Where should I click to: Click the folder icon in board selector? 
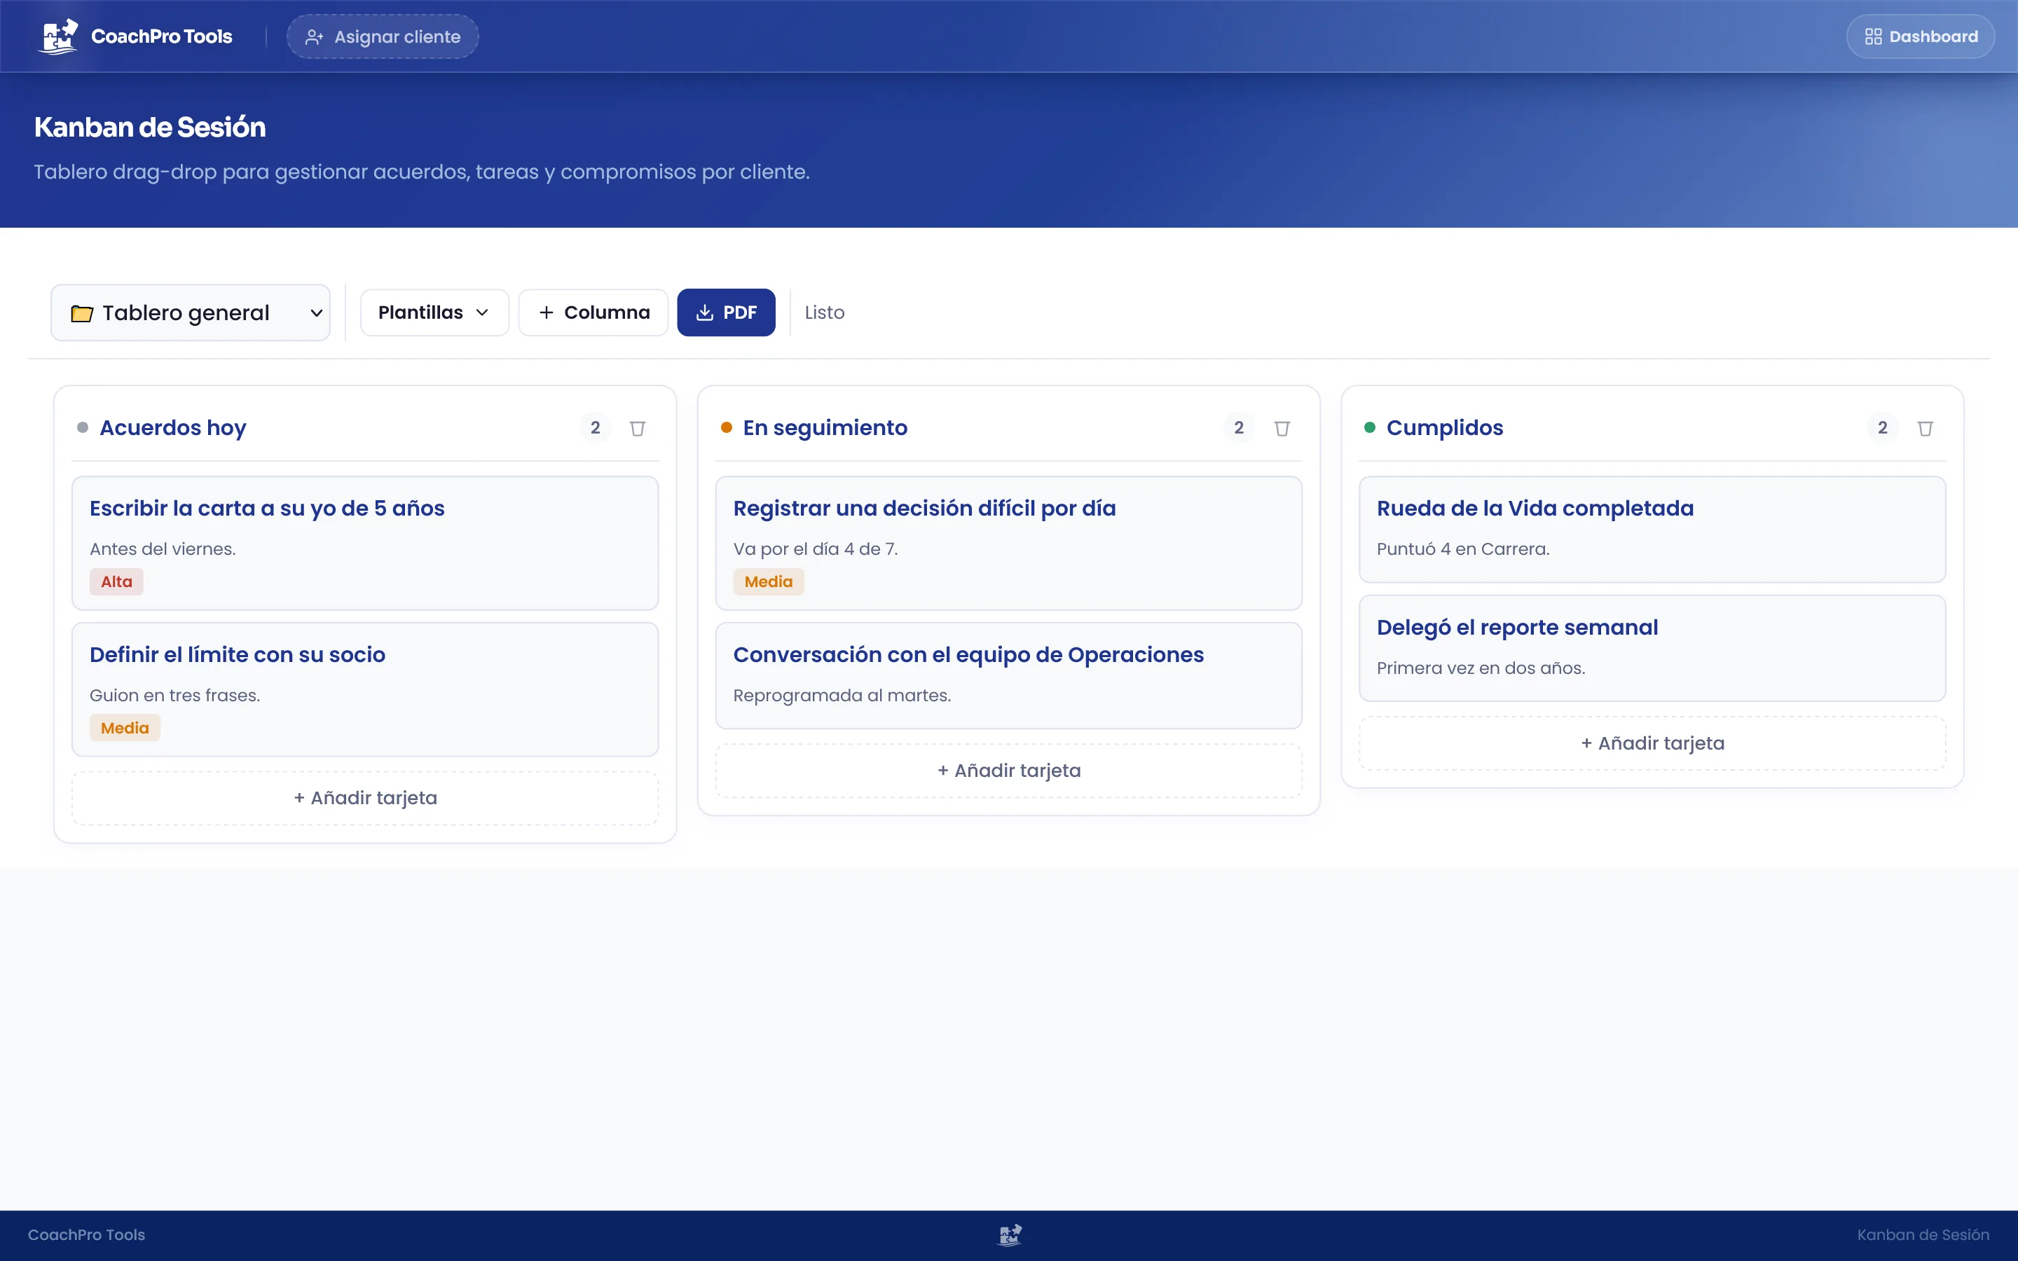coord(82,314)
